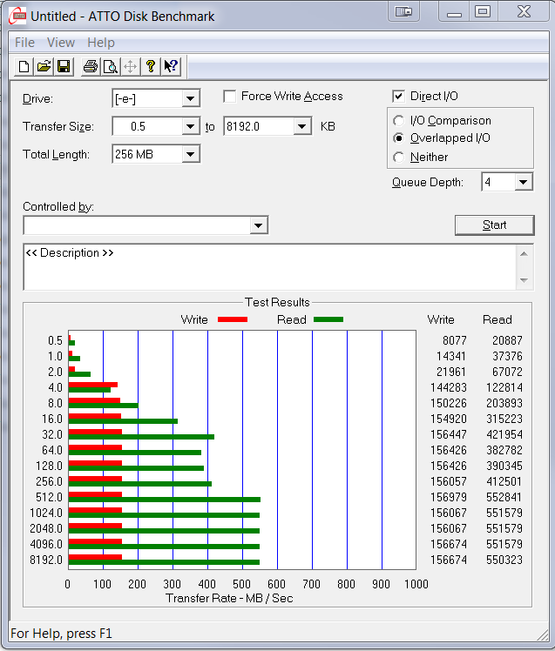
Task: Open the File menu
Action: click(x=24, y=43)
